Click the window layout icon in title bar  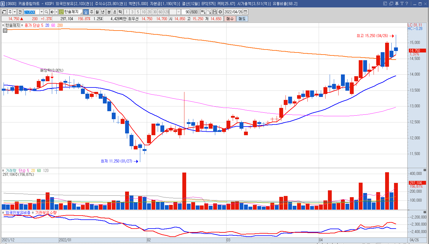click(x=385, y=4)
